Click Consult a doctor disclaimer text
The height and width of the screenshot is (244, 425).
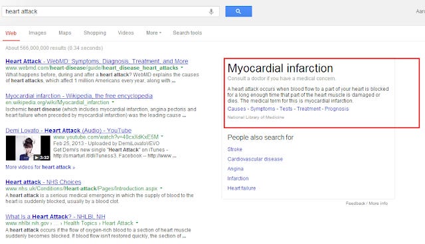(282, 78)
